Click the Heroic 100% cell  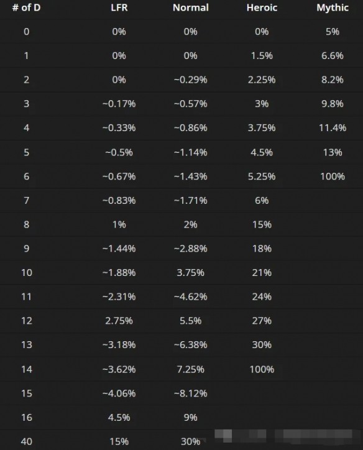click(262, 369)
